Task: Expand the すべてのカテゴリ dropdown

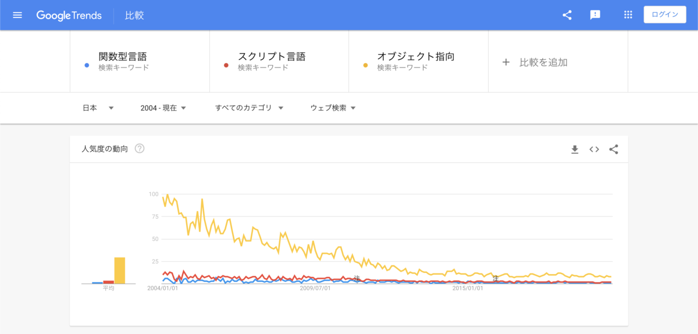Action: pos(249,108)
